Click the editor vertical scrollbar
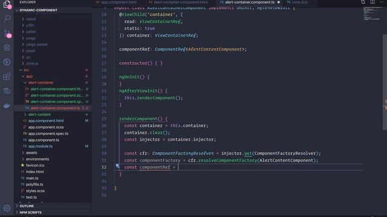Image resolution: width=387 pixels, height=217 pixels. pyautogui.click(x=385, y=83)
